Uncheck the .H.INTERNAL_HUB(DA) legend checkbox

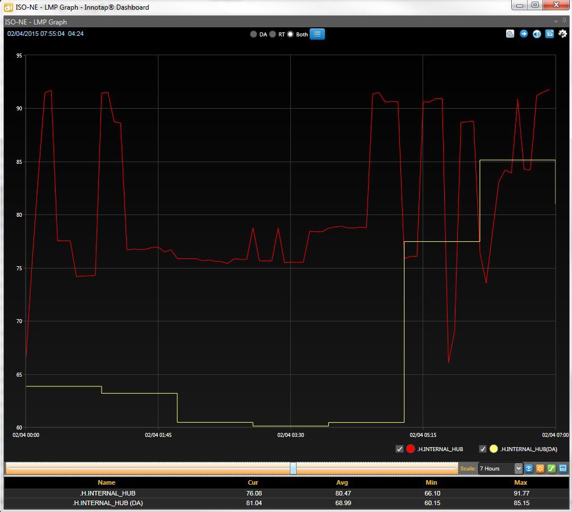(483, 449)
